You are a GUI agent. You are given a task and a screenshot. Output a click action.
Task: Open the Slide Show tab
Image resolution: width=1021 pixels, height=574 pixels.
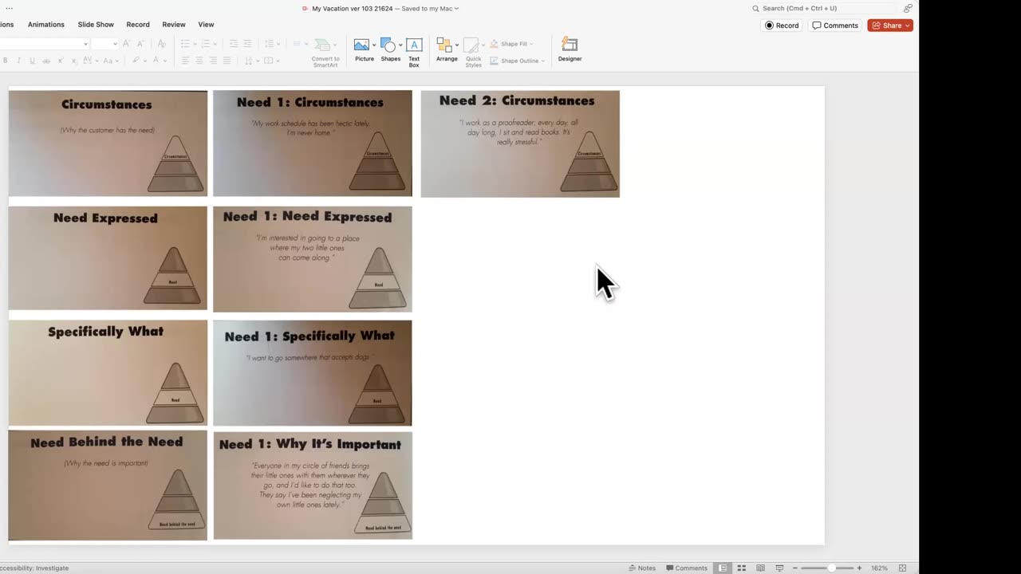click(x=96, y=25)
